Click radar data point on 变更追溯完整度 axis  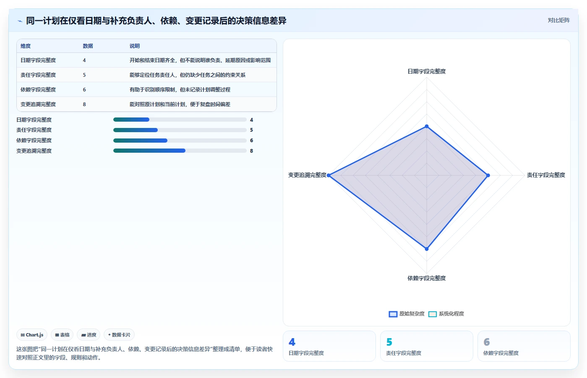[329, 175]
